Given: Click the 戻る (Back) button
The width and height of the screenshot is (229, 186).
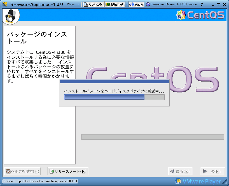Looking at the screenshot, I should 180,171.
